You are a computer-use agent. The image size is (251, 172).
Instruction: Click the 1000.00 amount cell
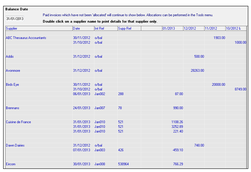pos(240,43)
